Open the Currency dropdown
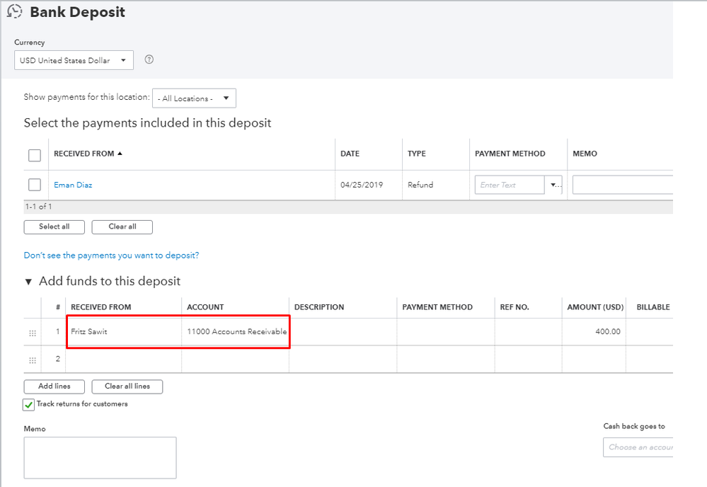Image resolution: width=707 pixels, height=487 pixels. (74, 60)
